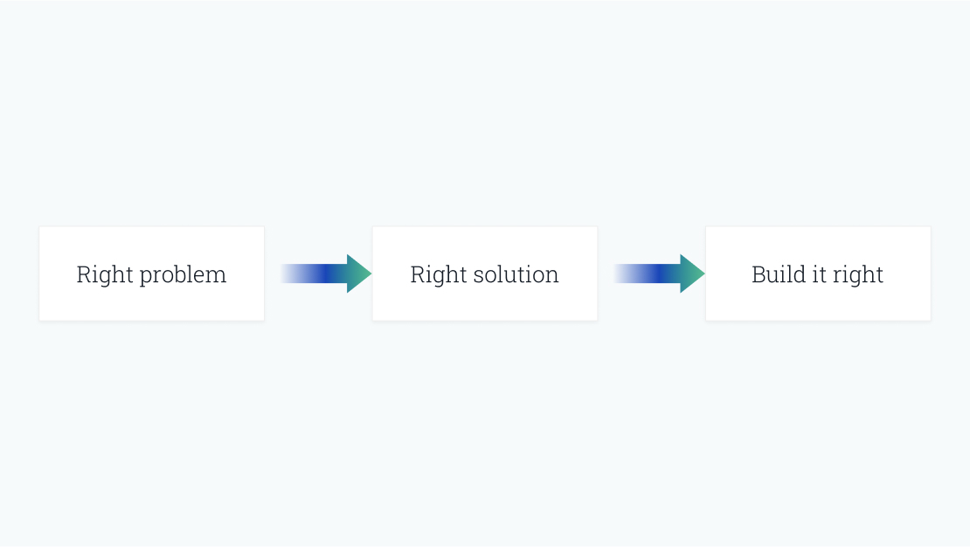The width and height of the screenshot is (970, 547).
Task: Click the word "right" in the last box
Action: point(859,275)
